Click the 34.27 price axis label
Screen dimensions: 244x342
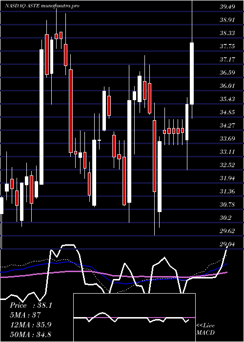[227, 126]
